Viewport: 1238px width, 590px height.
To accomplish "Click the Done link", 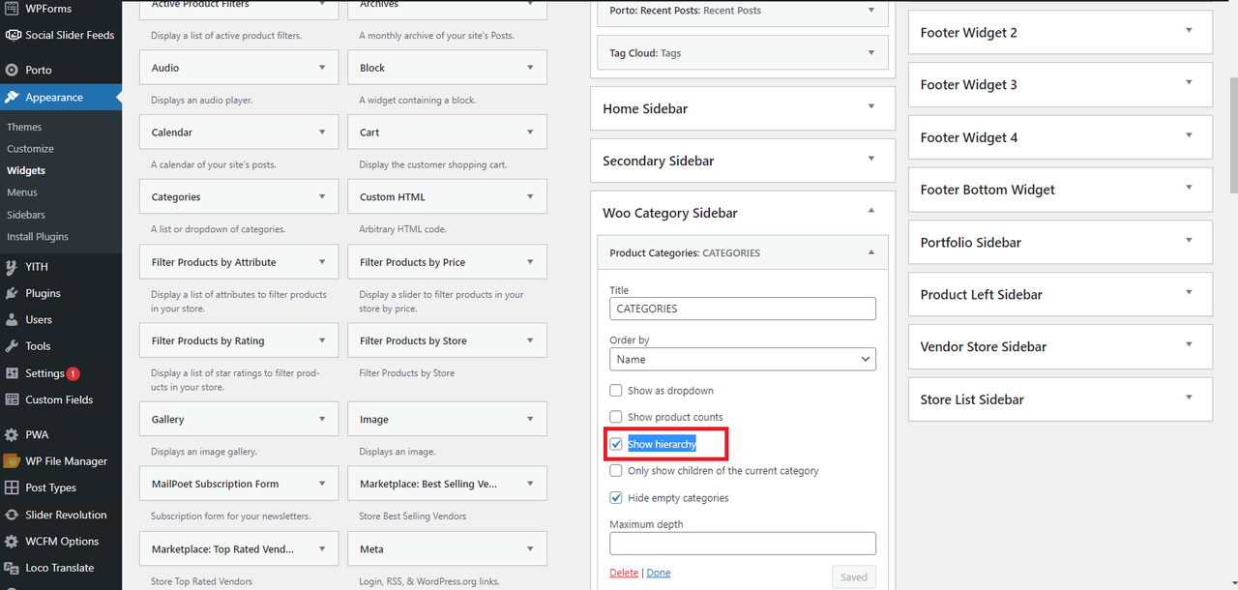I will click(659, 573).
